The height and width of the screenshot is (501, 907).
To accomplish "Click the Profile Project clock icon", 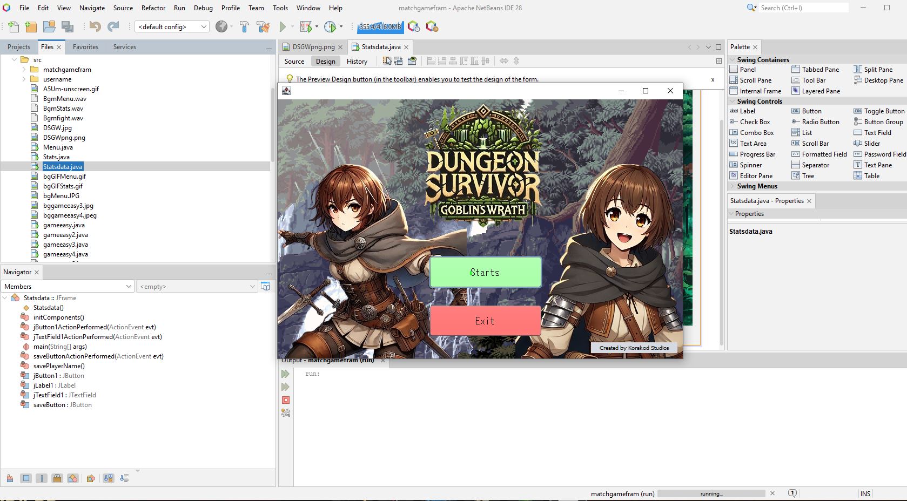I will 330,27.
